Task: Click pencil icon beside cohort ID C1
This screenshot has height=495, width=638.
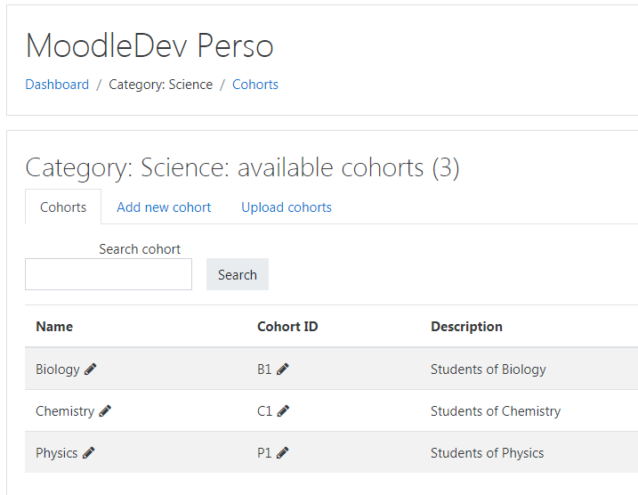Action: click(283, 411)
